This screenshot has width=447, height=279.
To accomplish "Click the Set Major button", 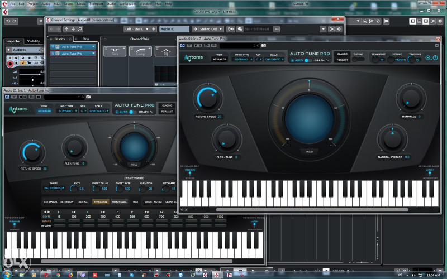I will pyautogui.click(x=50, y=201).
